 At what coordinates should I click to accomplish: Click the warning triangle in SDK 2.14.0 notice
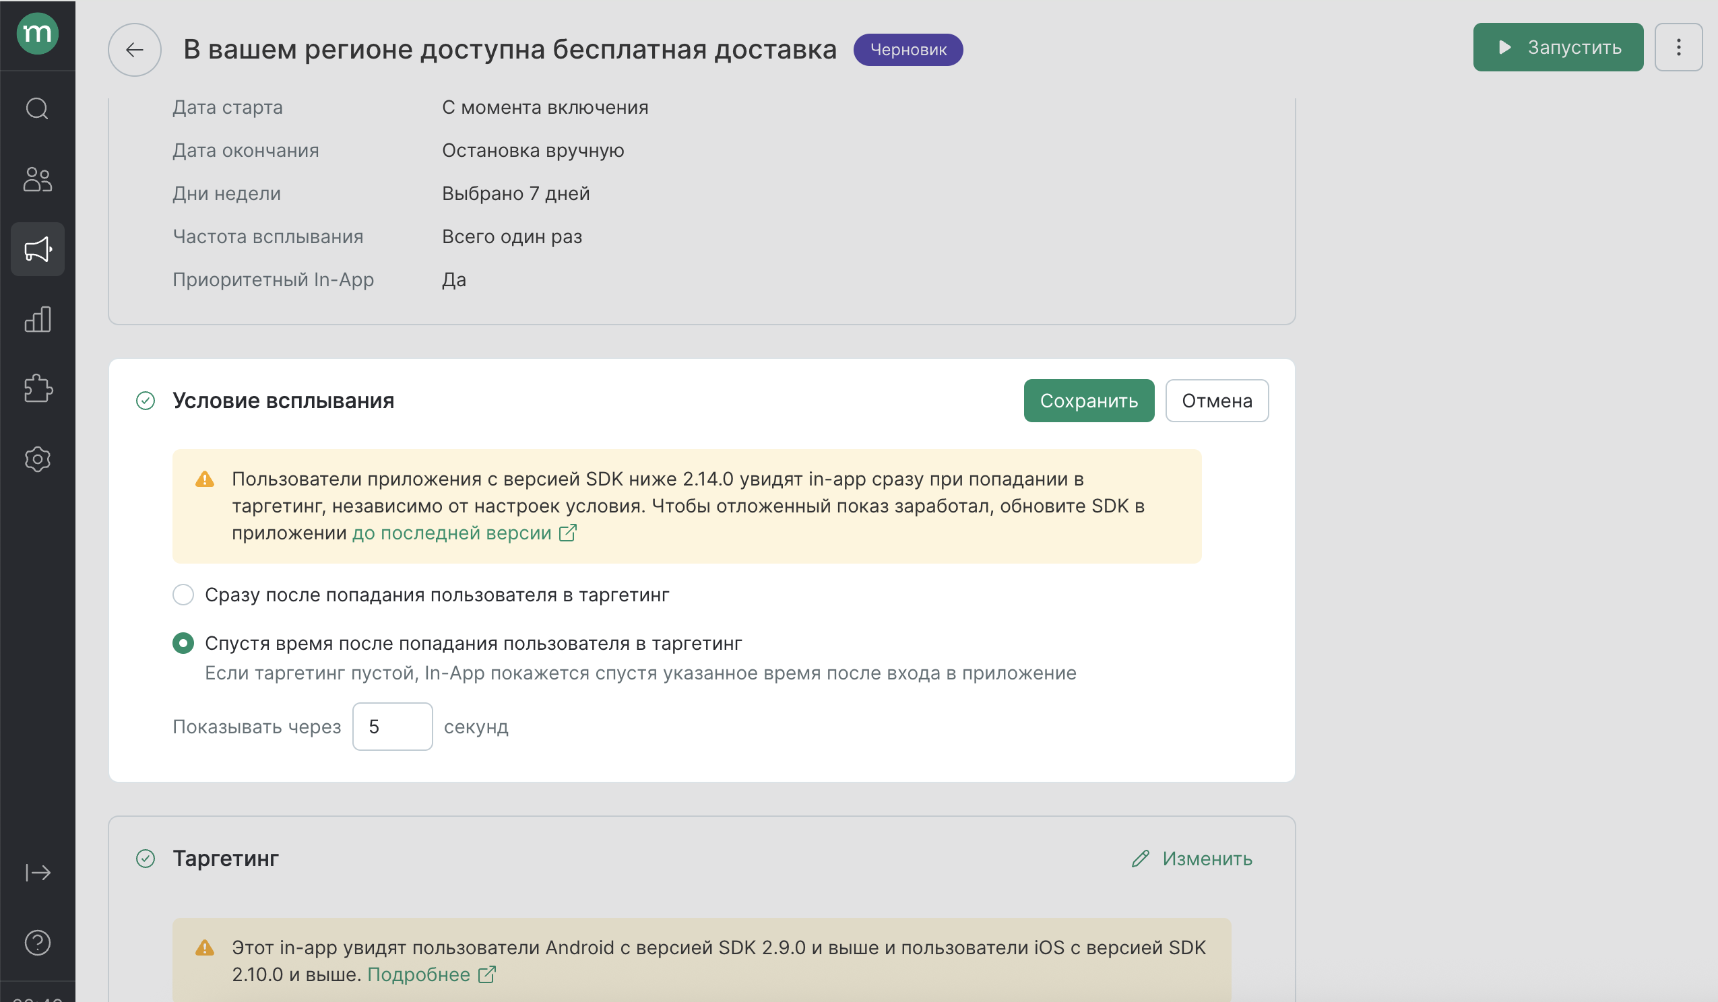(x=205, y=479)
